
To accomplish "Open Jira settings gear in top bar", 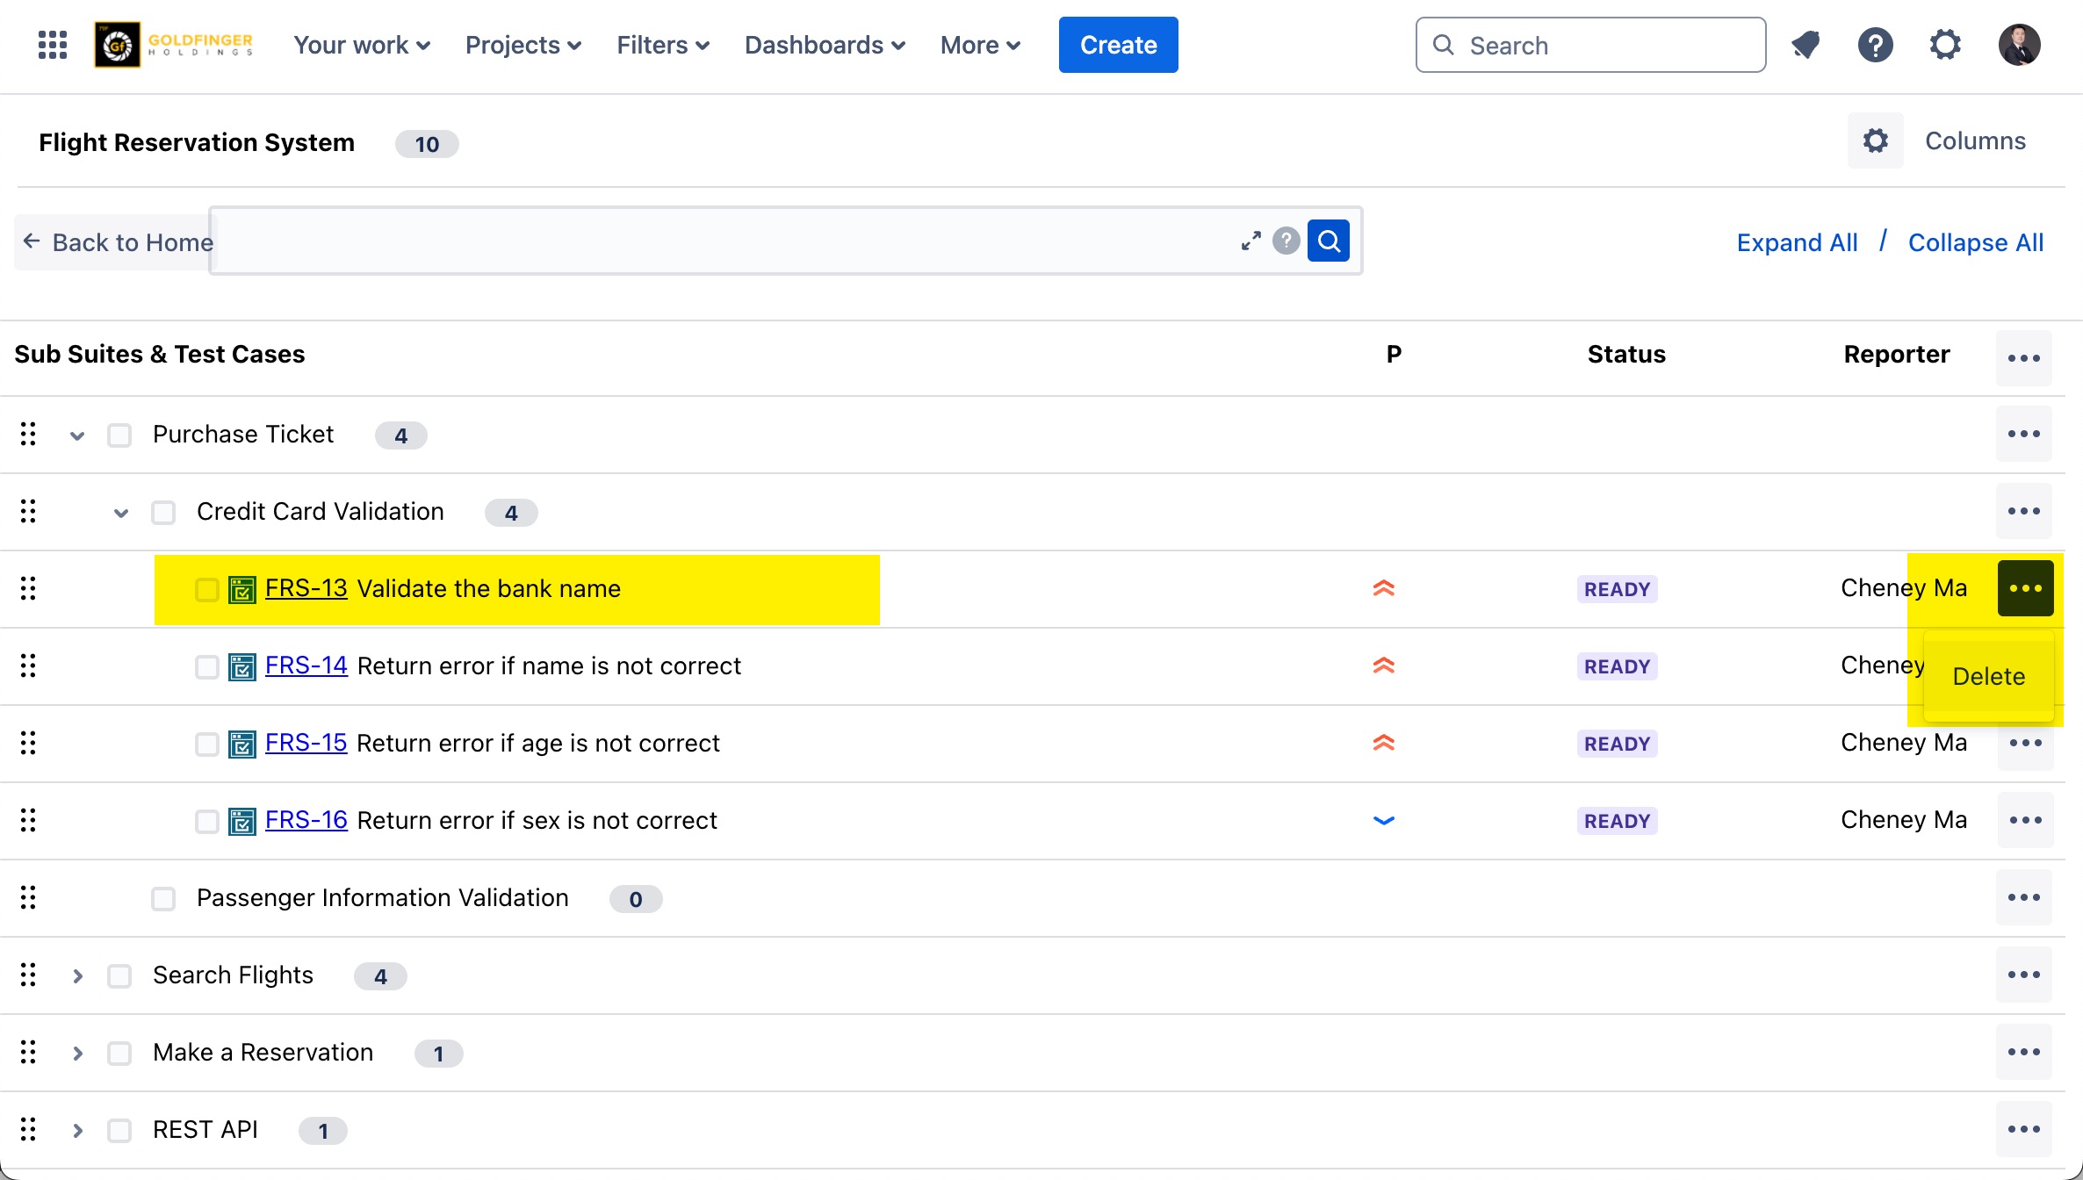I will (1945, 45).
